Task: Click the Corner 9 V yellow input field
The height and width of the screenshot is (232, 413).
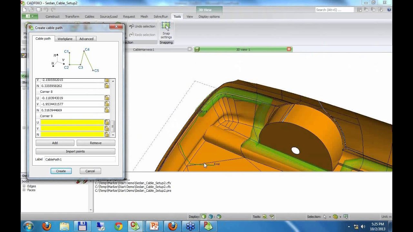Action: tap(72, 128)
